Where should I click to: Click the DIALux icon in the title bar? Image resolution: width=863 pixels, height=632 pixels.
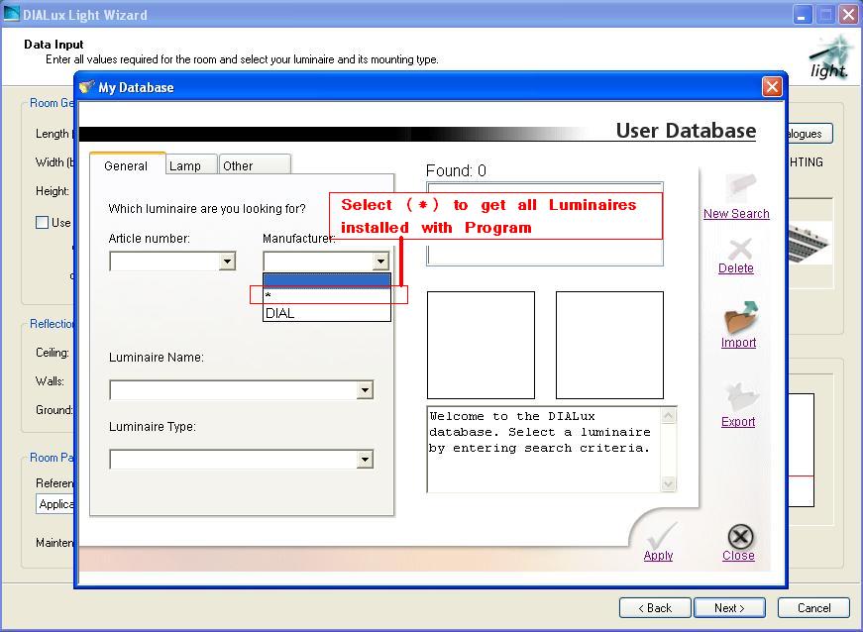[11, 13]
